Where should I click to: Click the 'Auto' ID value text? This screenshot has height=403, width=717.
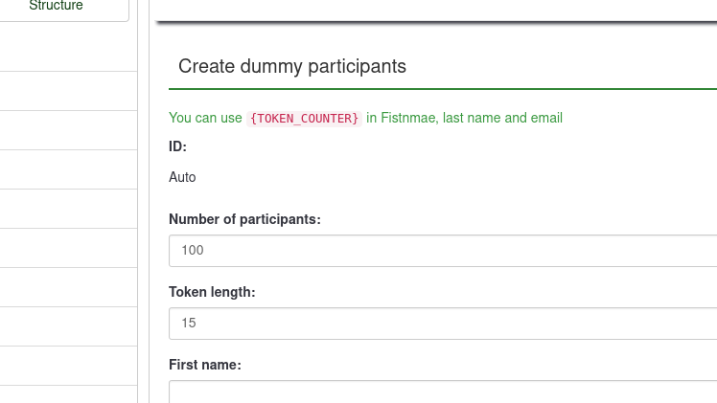point(182,177)
